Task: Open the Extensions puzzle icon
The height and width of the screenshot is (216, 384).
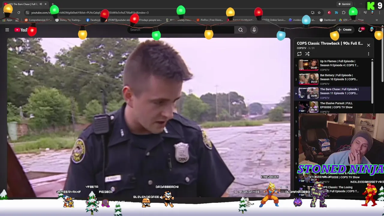Action: click(344, 13)
